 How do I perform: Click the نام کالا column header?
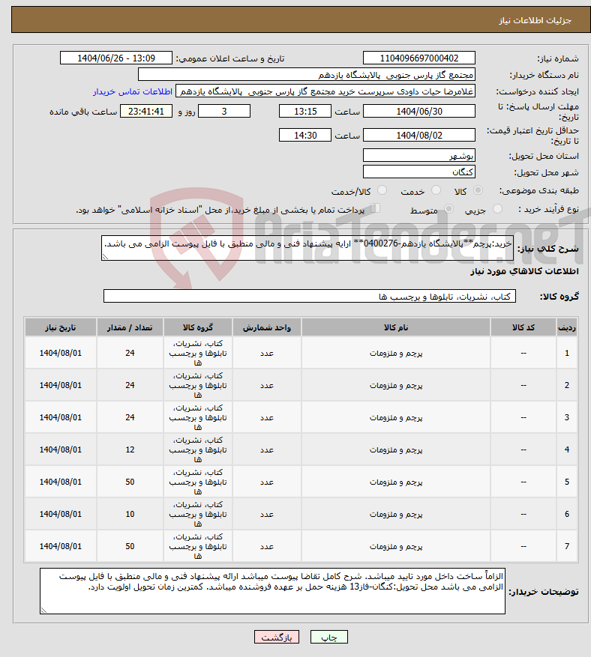(396, 327)
